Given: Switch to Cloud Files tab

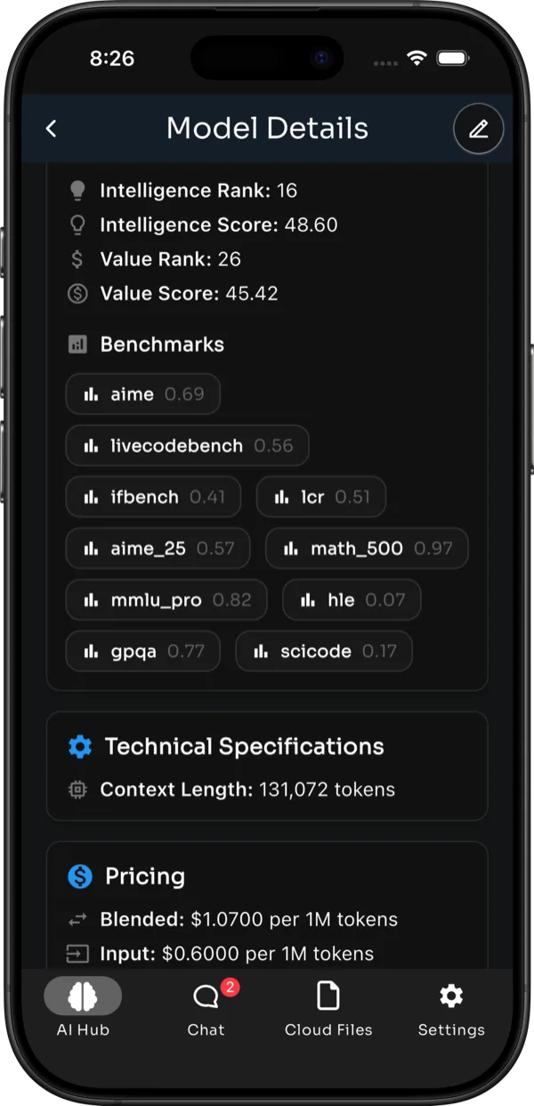Looking at the screenshot, I should point(328,1009).
